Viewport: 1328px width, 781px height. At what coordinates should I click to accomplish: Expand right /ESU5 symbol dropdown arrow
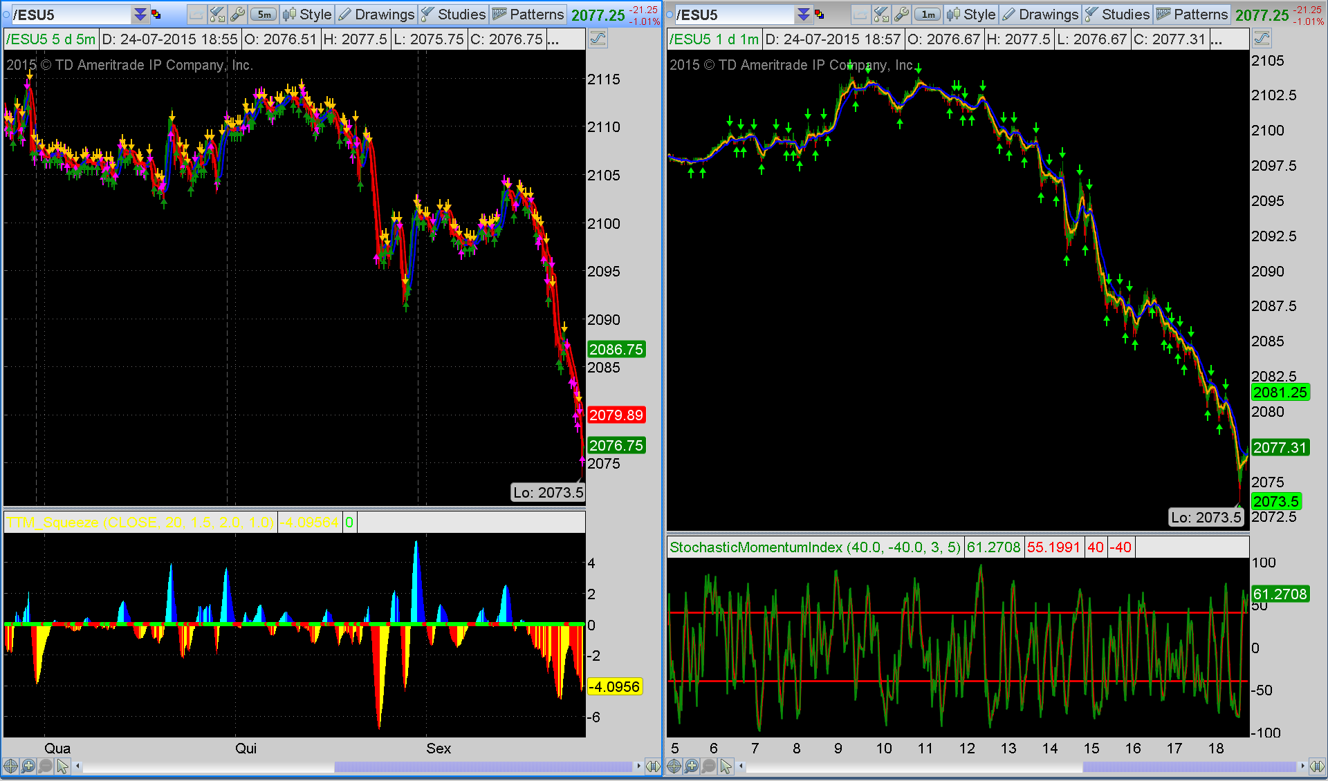click(x=804, y=15)
